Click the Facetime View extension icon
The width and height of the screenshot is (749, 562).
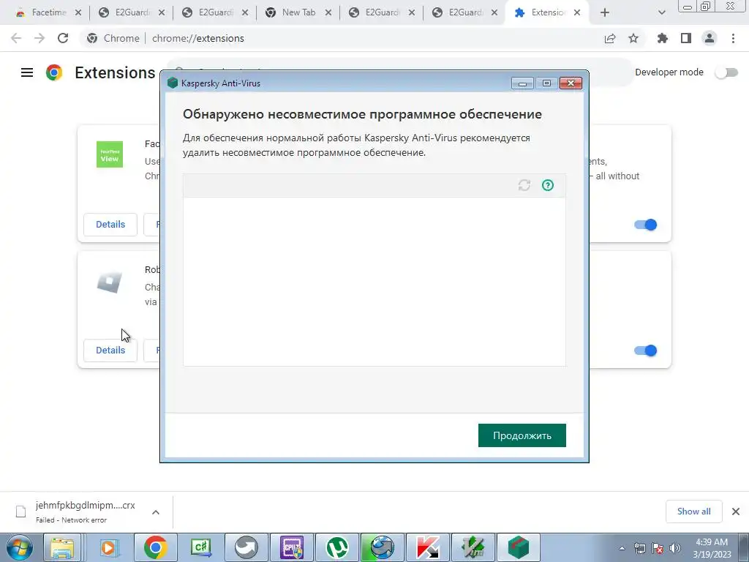coord(110,154)
